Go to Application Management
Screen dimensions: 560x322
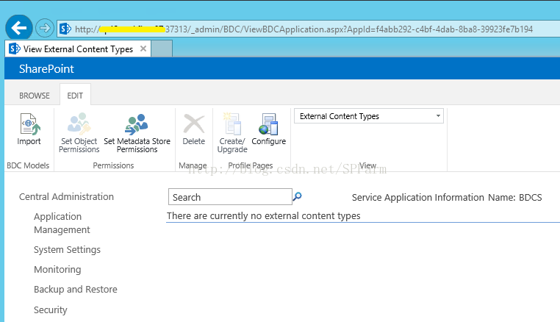coord(62,223)
